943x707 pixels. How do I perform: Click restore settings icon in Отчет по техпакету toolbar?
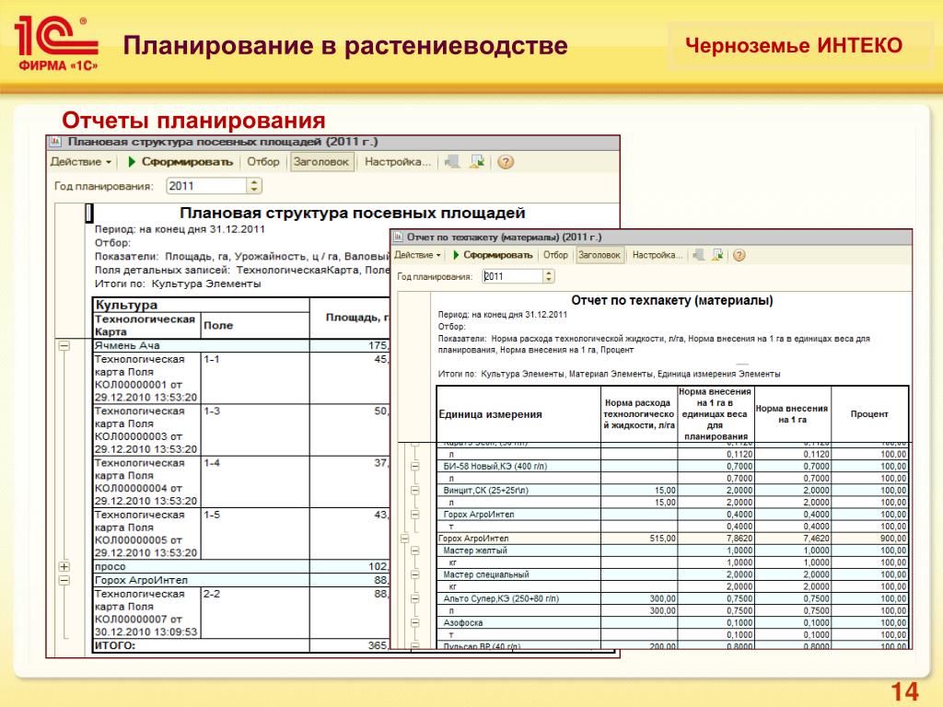(699, 255)
